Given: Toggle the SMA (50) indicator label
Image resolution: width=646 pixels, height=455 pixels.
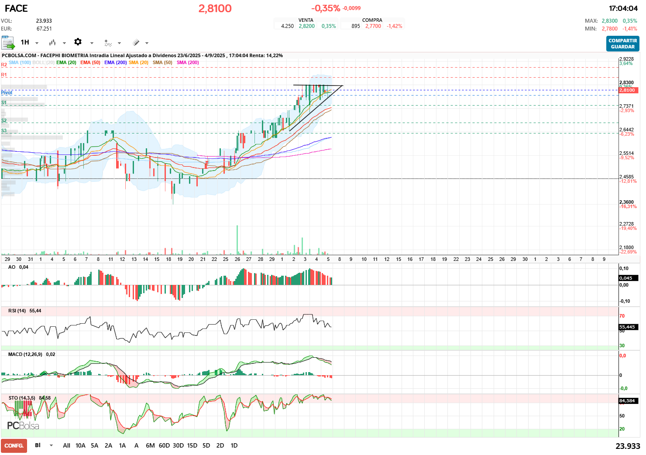Looking at the screenshot, I should (x=162, y=62).
